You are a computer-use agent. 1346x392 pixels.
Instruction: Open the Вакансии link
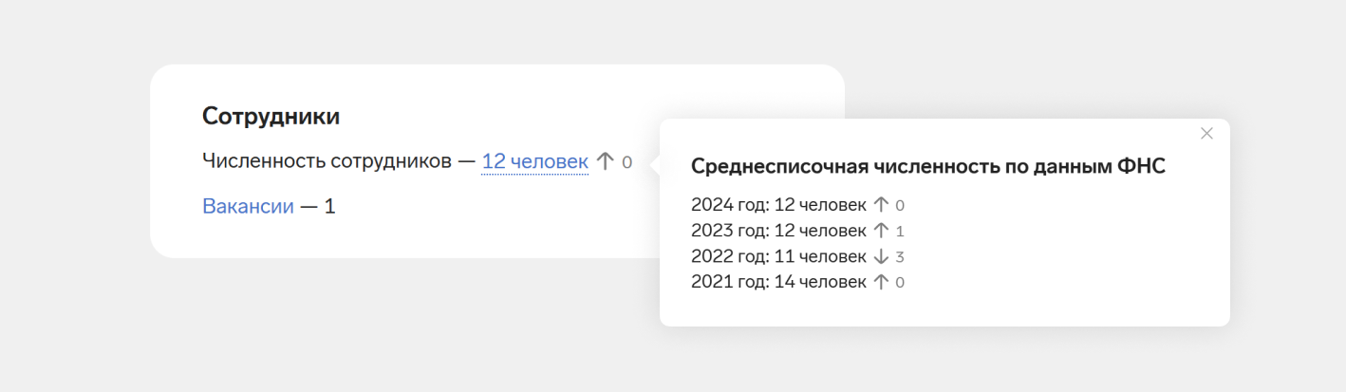[x=248, y=206]
